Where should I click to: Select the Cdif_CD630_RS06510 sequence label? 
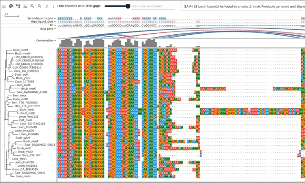coord(27,68)
